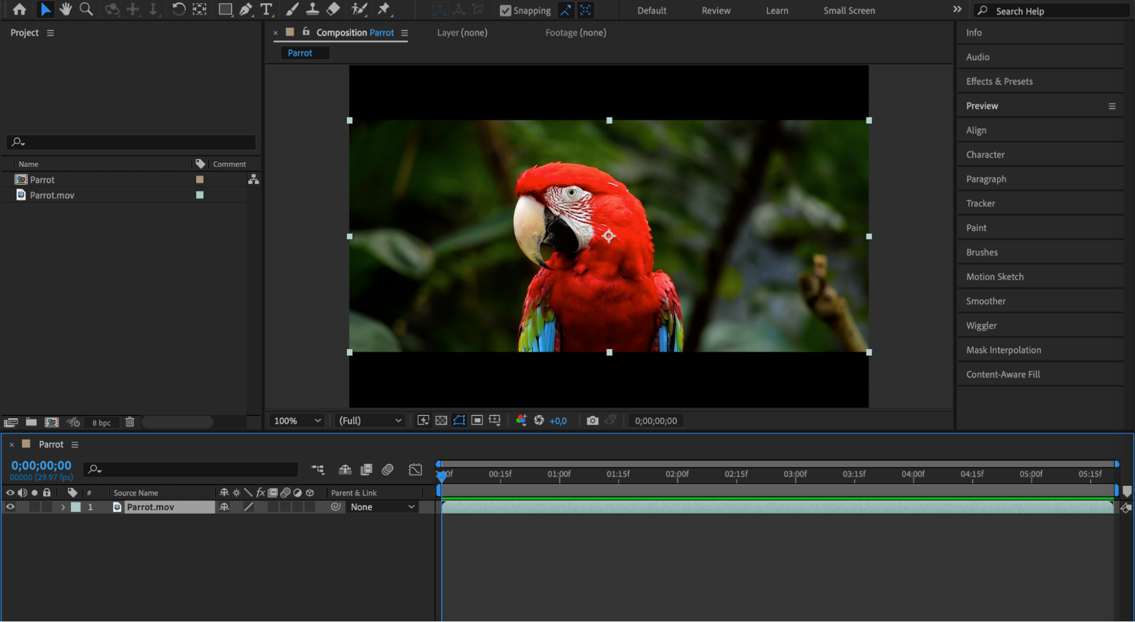Hide the Parrot.mov layer with eye
Screen dimensions: 1135x622
(10, 507)
